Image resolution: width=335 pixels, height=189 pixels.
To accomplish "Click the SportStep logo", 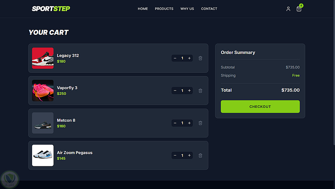I will click(51, 9).
